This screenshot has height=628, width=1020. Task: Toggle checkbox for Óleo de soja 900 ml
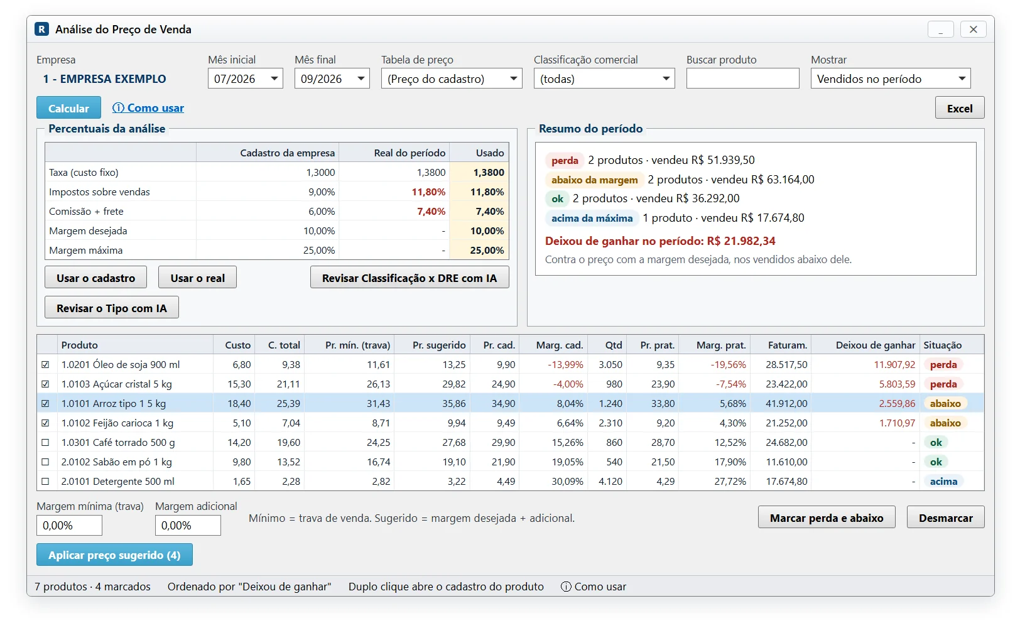[x=45, y=365]
